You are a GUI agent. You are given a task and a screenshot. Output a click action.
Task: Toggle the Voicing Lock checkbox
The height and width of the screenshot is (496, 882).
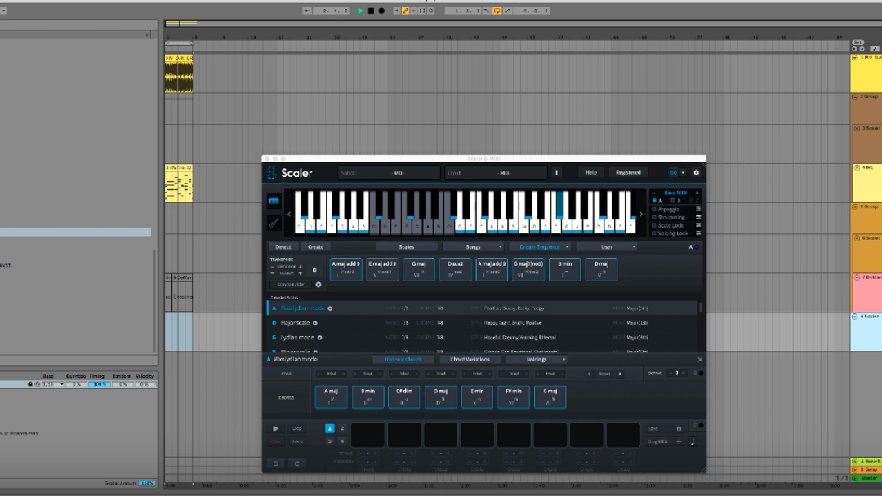click(x=654, y=233)
